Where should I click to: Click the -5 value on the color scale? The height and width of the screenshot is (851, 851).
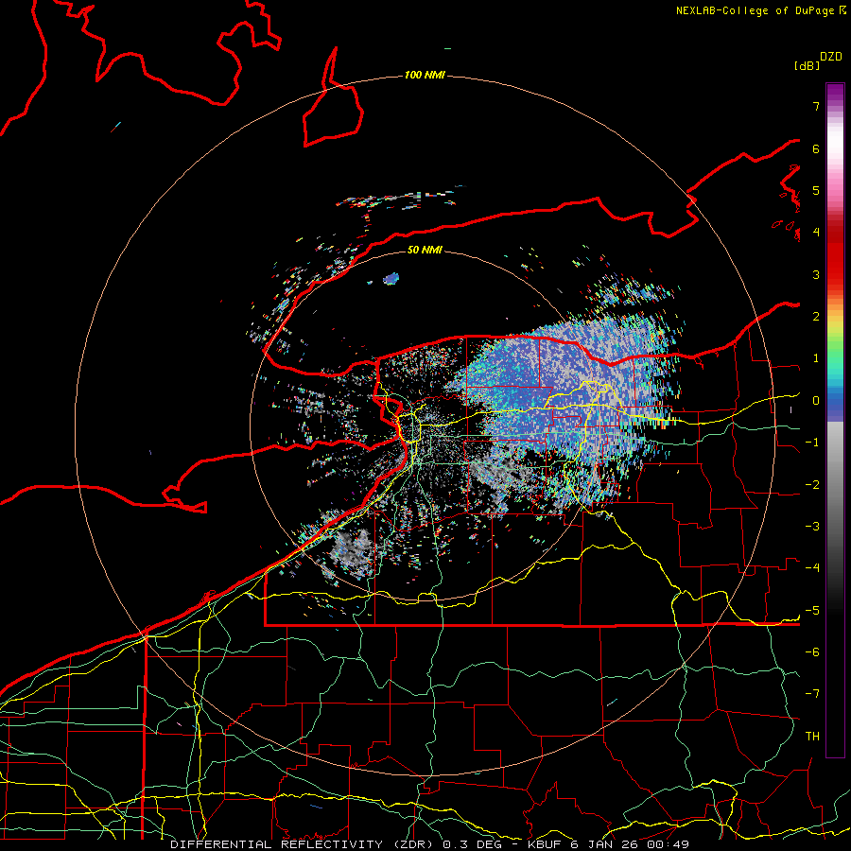coord(812,611)
